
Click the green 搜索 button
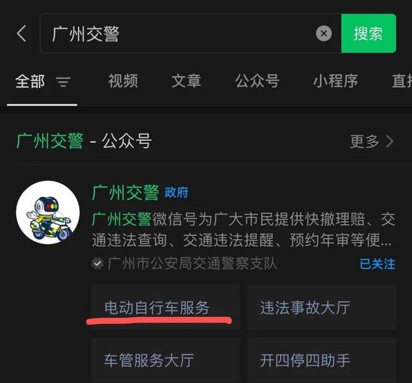point(368,34)
